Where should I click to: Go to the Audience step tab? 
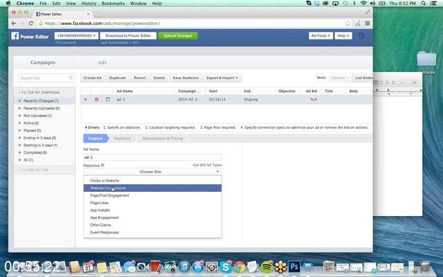click(x=123, y=138)
